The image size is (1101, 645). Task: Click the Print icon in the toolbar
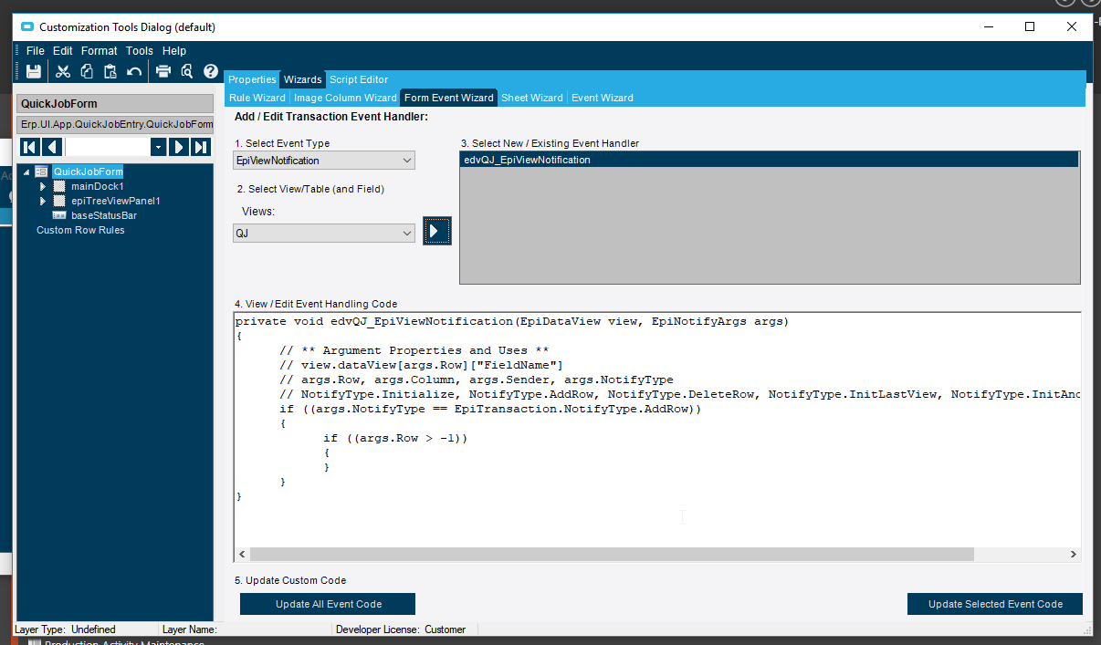coord(163,71)
